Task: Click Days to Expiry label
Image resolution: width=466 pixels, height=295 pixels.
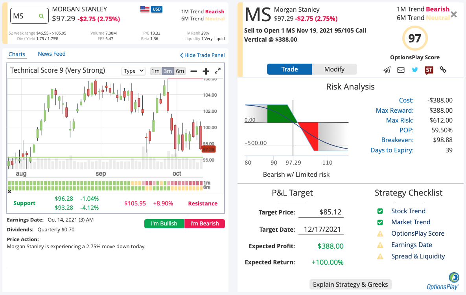Action: coord(392,150)
